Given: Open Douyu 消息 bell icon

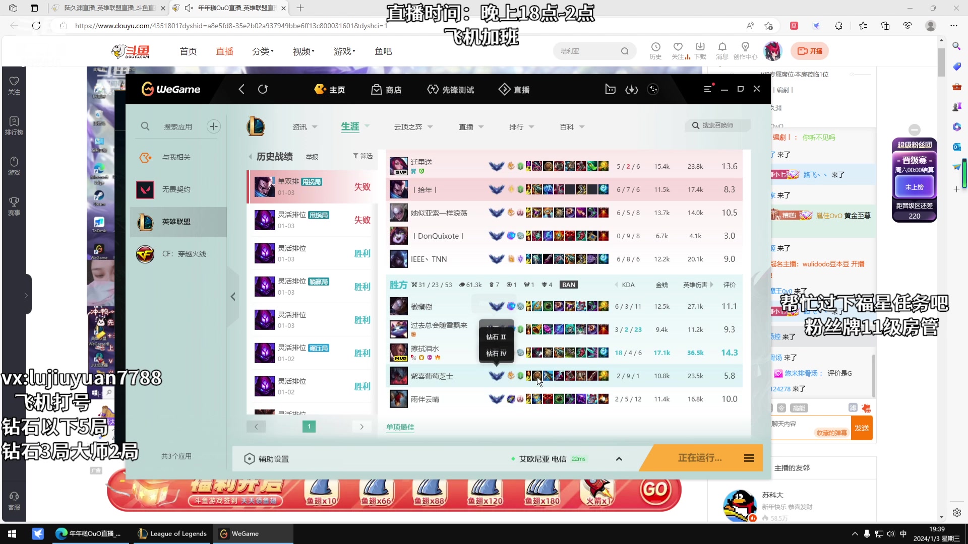Looking at the screenshot, I should tap(722, 51).
